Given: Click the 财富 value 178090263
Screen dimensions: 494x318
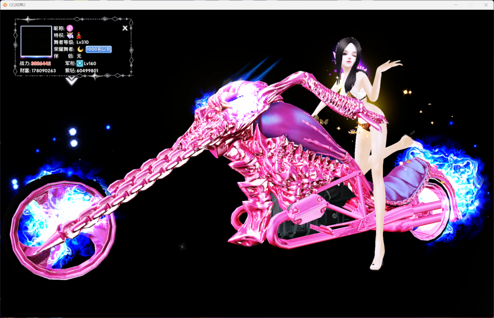Looking at the screenshot, I should point(43,71).
